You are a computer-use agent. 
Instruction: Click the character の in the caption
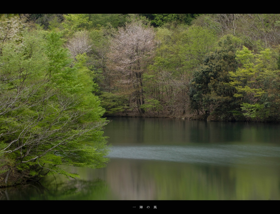click(148, 207)
